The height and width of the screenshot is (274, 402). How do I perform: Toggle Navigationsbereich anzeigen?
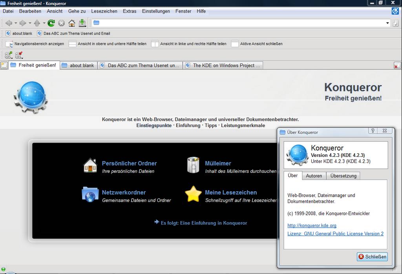coord(35,44)
